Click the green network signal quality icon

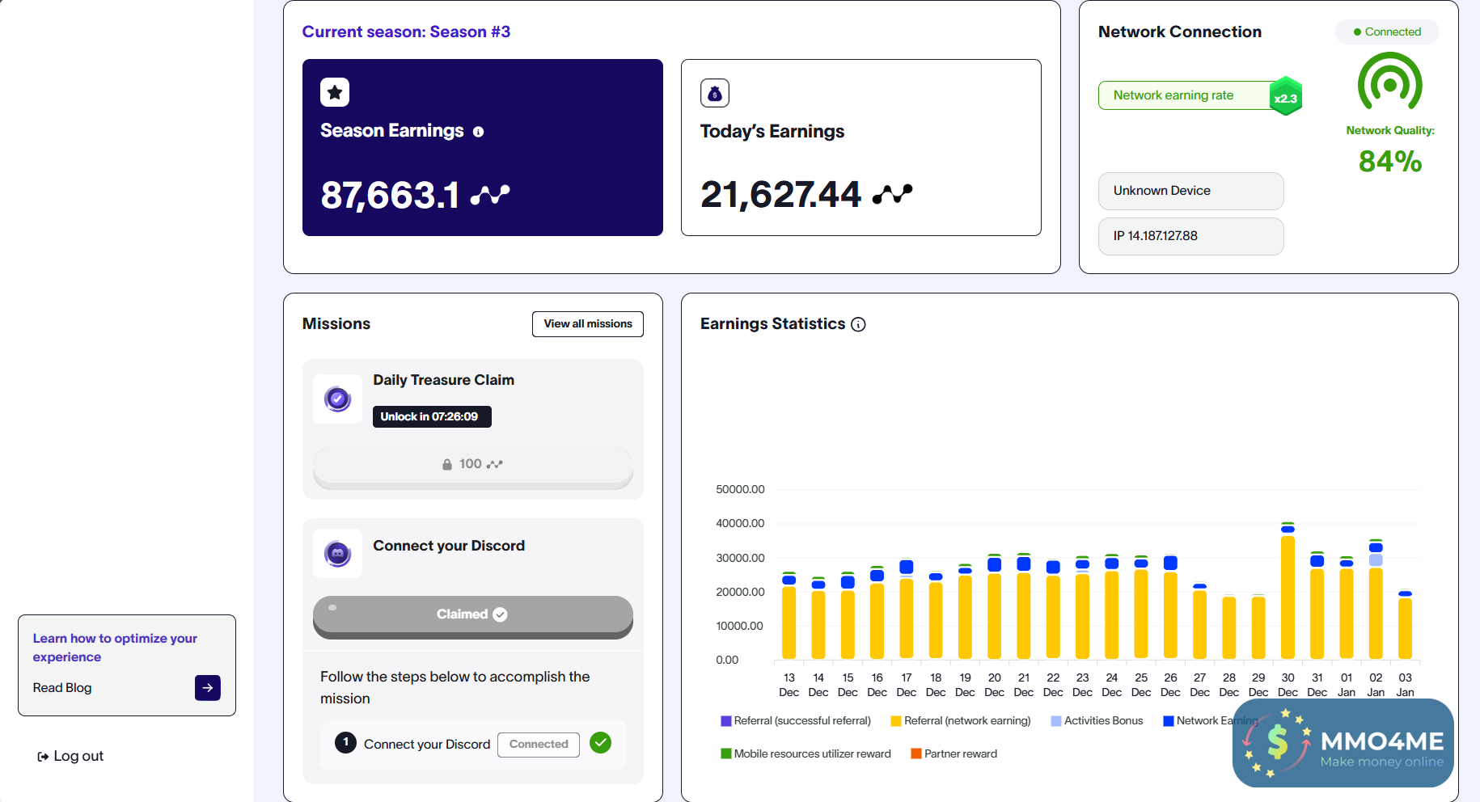pos(1389,82)
